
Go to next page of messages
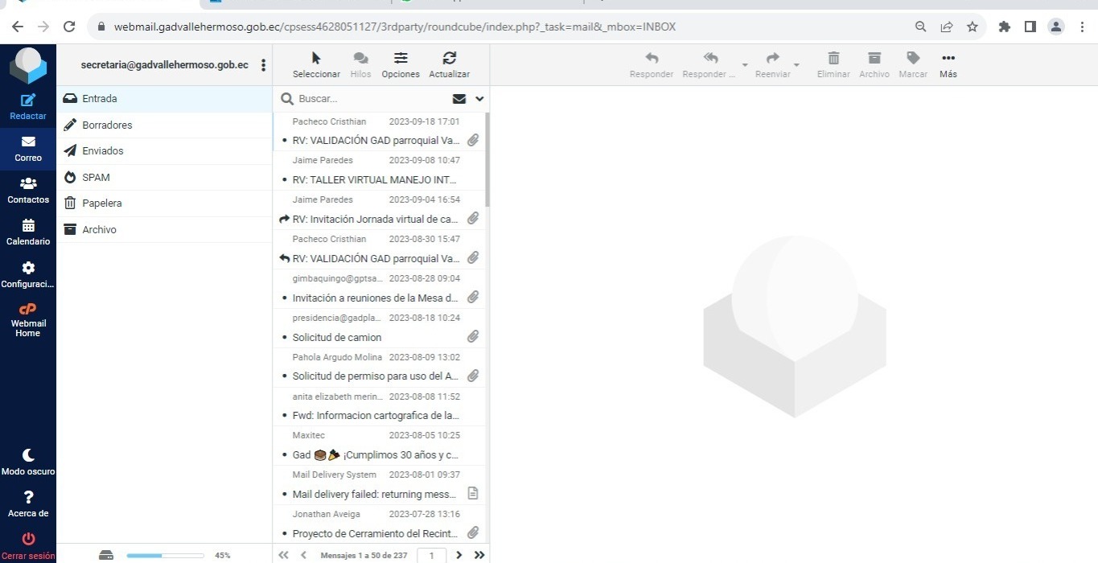[x=459, y=555]
